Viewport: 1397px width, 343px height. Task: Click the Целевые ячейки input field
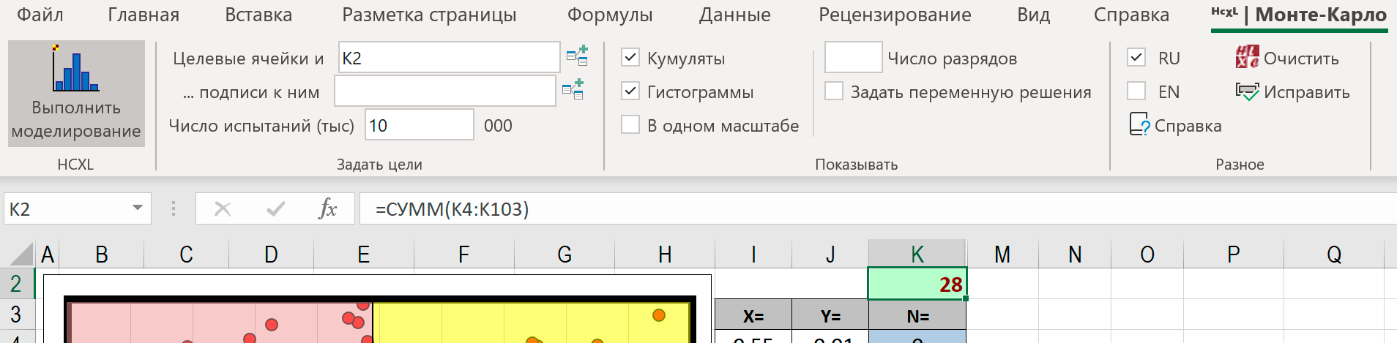(x=450, y=57)
